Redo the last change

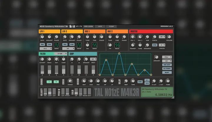[81, 26]
